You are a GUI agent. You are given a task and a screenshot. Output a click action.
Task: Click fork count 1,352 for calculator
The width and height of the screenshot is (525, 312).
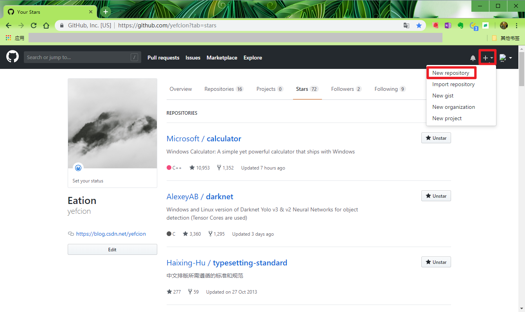click(x=225, y=168)
